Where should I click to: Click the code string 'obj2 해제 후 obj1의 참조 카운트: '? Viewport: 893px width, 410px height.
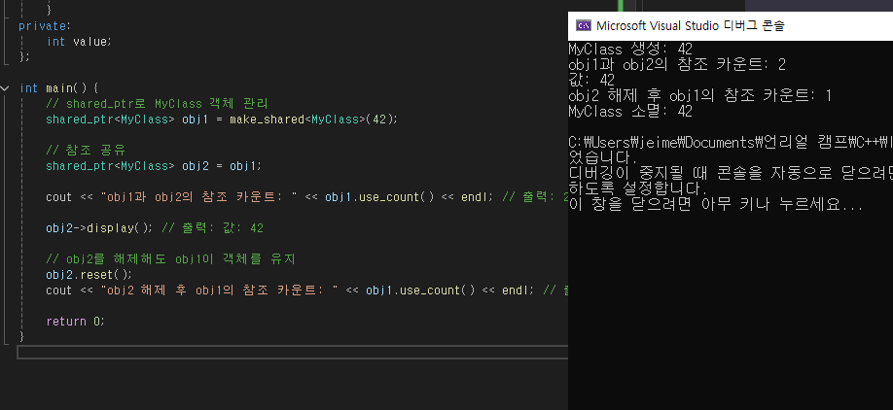pyautogui.click(x=221, y=290)
